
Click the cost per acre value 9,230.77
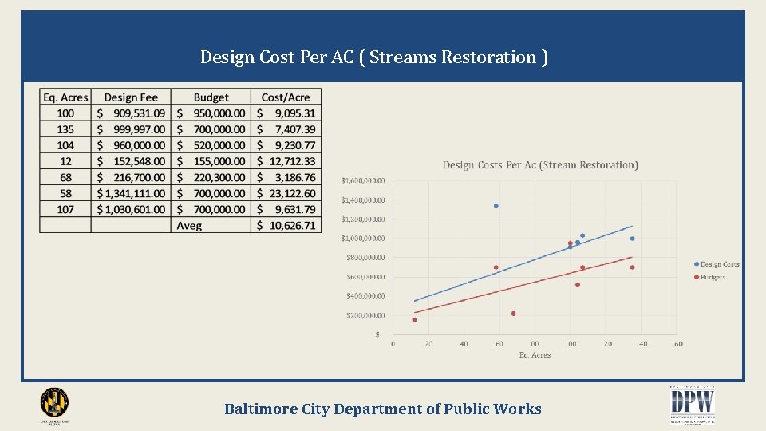[x=286, y=145]
